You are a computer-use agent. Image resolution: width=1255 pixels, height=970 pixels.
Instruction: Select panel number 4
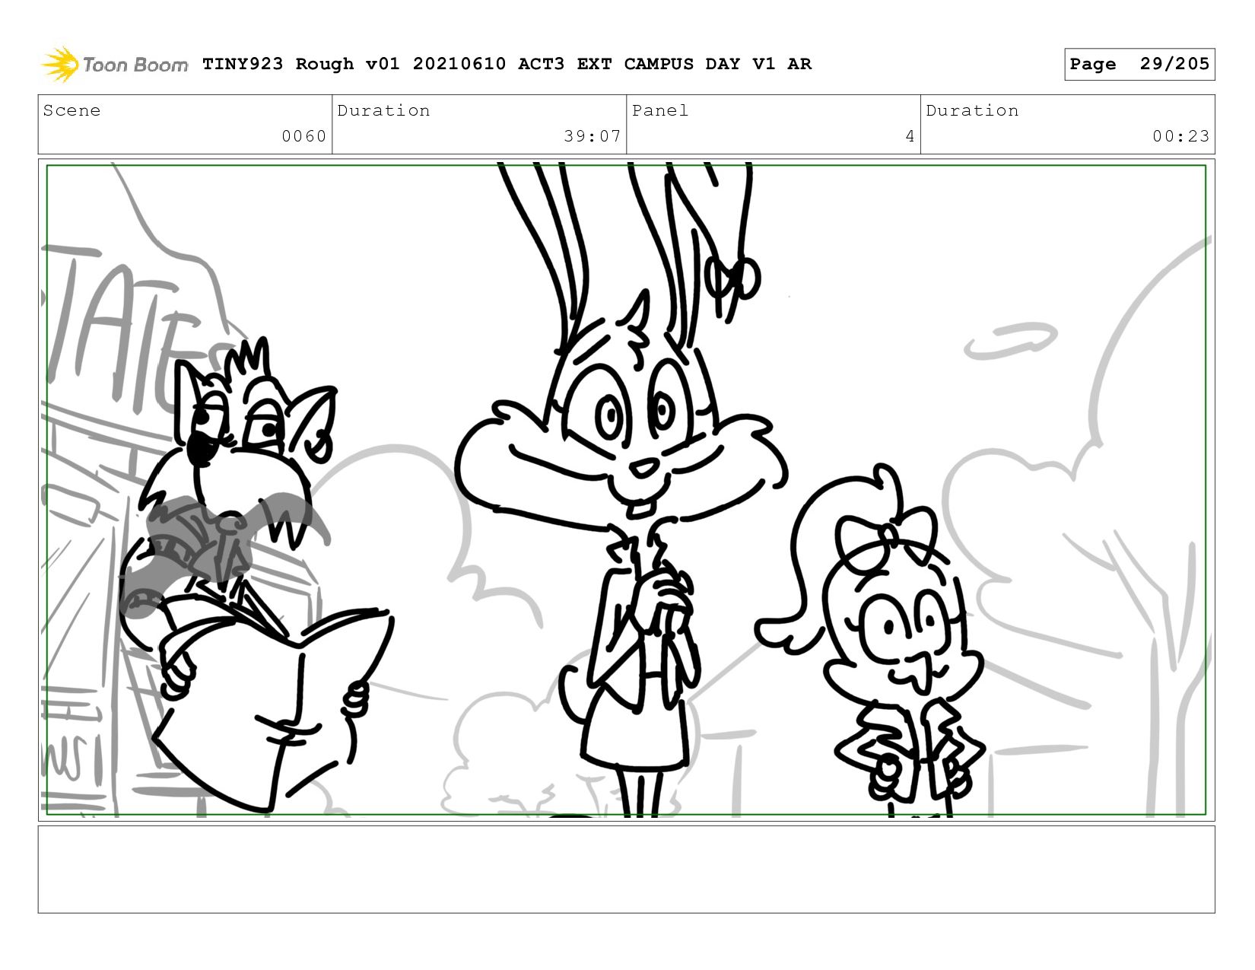coord(910,136)
